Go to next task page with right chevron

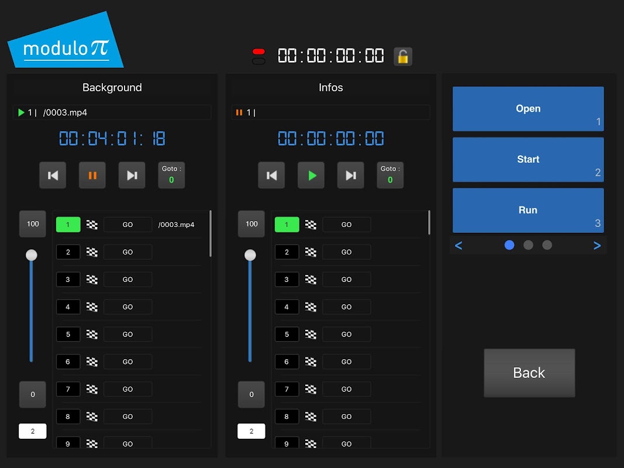coord(597,246)
